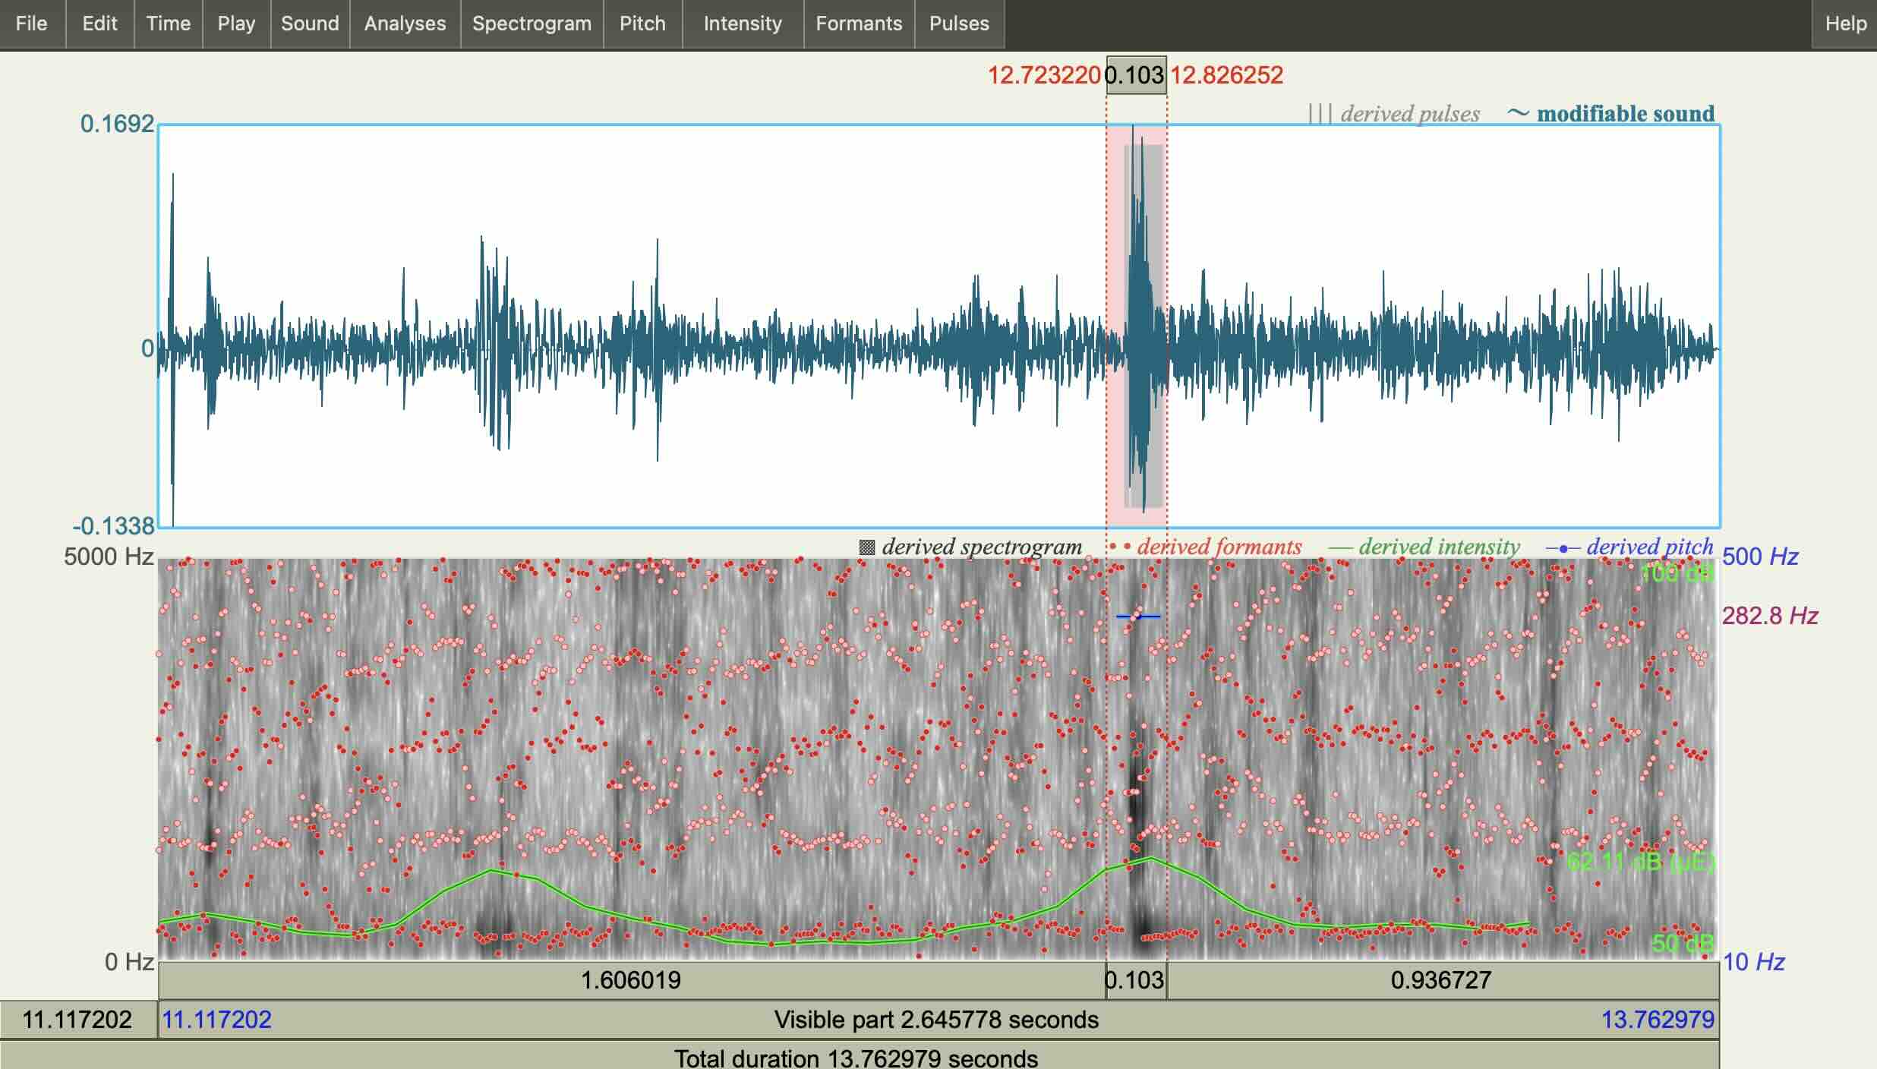Viewport: 1877px width, 1069px height.
Task: Open the Formants menu
Action: point(859,24)
